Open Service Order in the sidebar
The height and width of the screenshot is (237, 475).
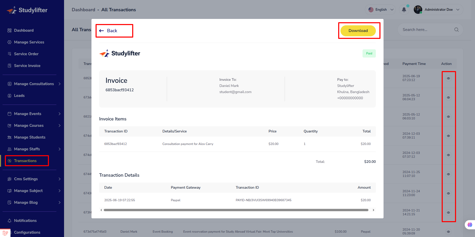[26, 54]
